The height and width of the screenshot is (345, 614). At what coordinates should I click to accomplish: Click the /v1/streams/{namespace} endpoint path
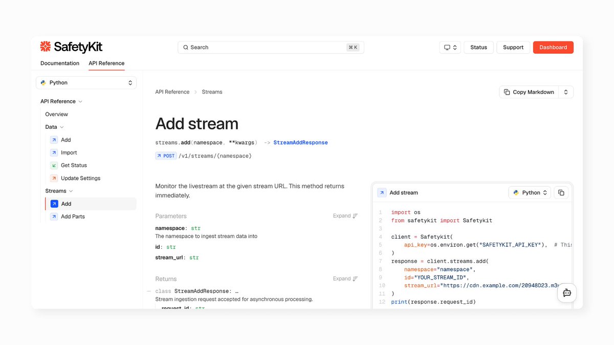[215, 156]
